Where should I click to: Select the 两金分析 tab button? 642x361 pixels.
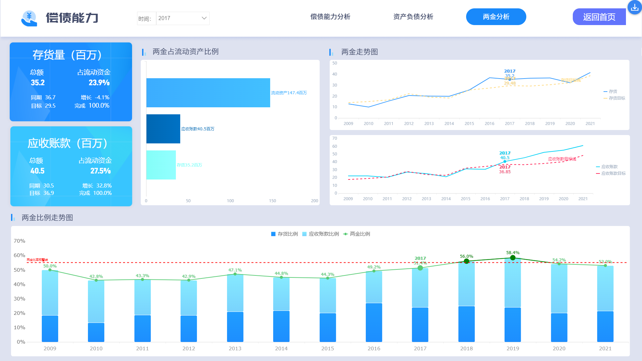(x=496, y=17)
